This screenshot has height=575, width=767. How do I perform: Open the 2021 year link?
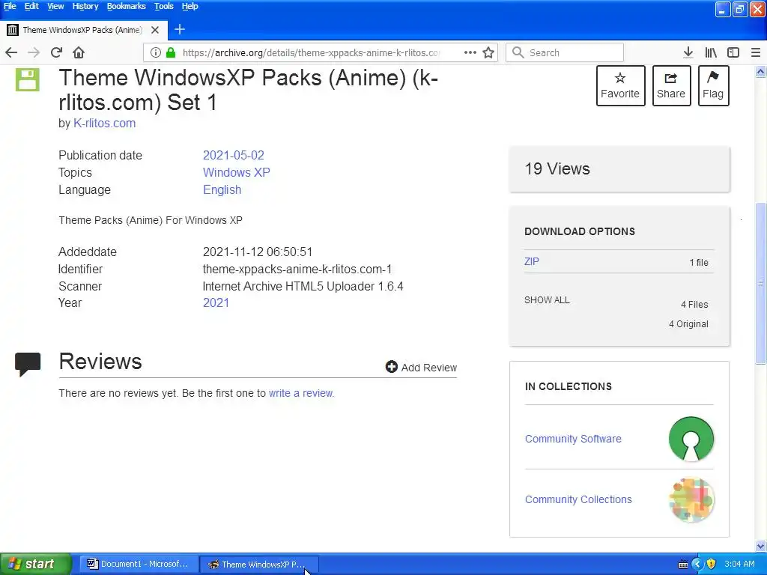(216, 302)
